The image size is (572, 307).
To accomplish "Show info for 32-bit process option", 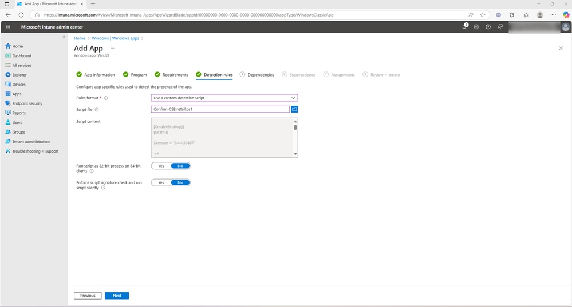I will pos(92,171).
